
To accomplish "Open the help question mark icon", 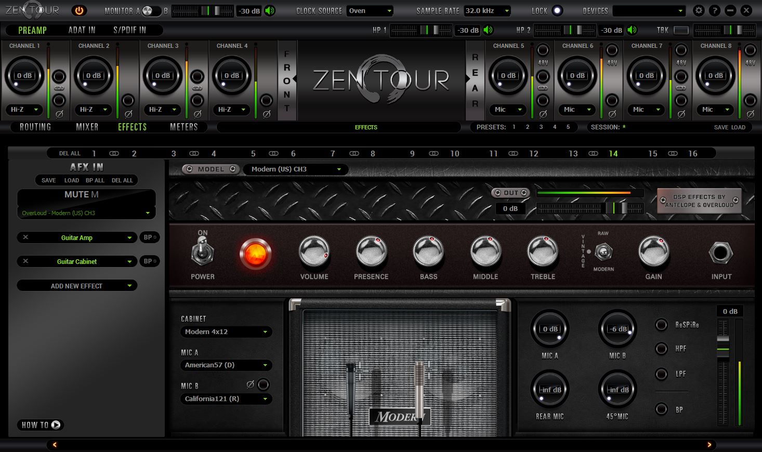I will [x=715, y=10].
